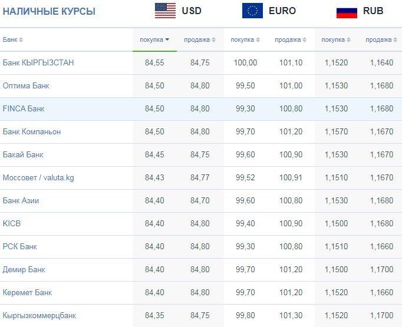Sort by RUB продажа column header

[381, 39]
